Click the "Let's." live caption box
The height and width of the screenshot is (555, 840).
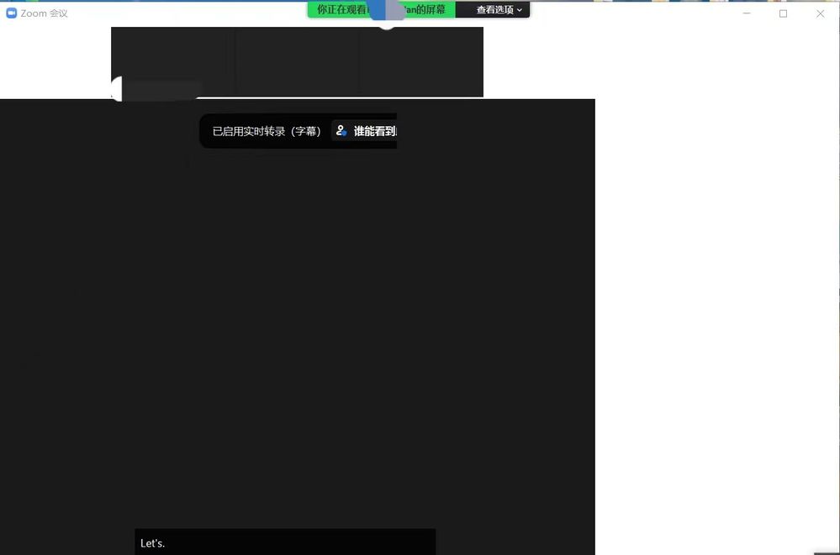(285, 542)
